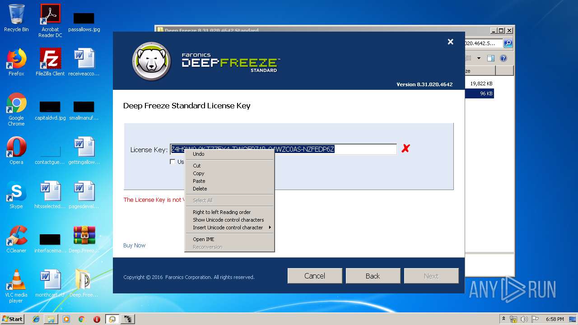Show hidden system tray icons
This screenshot has height=325, width=578.
(x=503, y=319)
